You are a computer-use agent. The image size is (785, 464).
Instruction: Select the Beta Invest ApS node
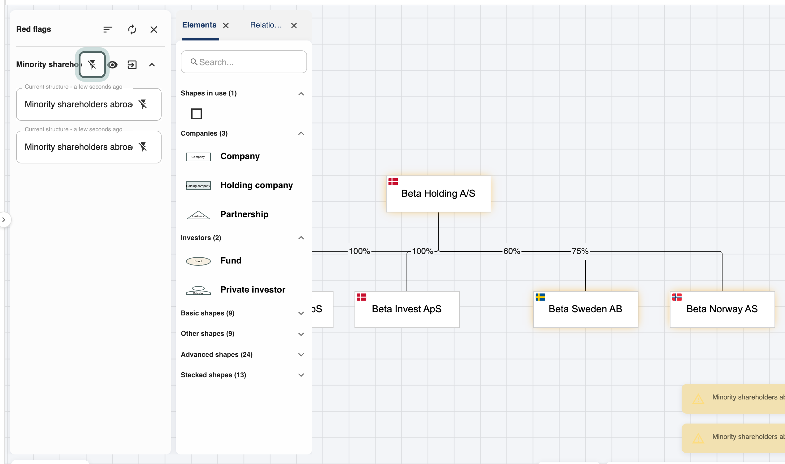(407, 309)
